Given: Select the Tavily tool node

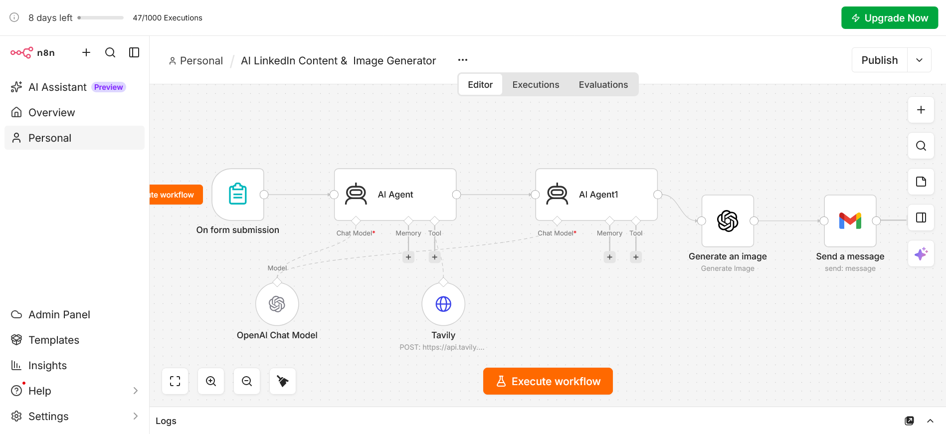Looking at the screenshot, I should point(443,304).
